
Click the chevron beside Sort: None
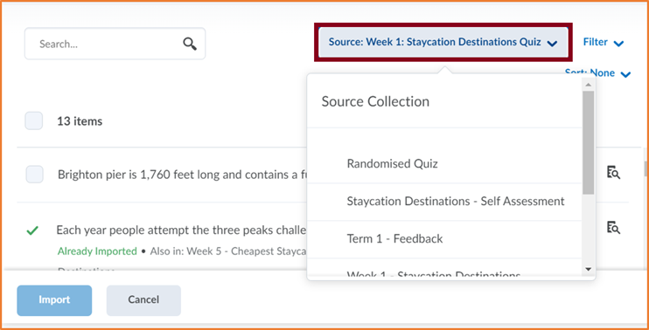pyautogui.click(x=626, y=75)
